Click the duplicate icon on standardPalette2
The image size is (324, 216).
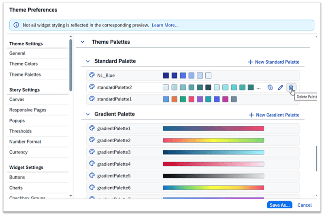click(270, 87)
